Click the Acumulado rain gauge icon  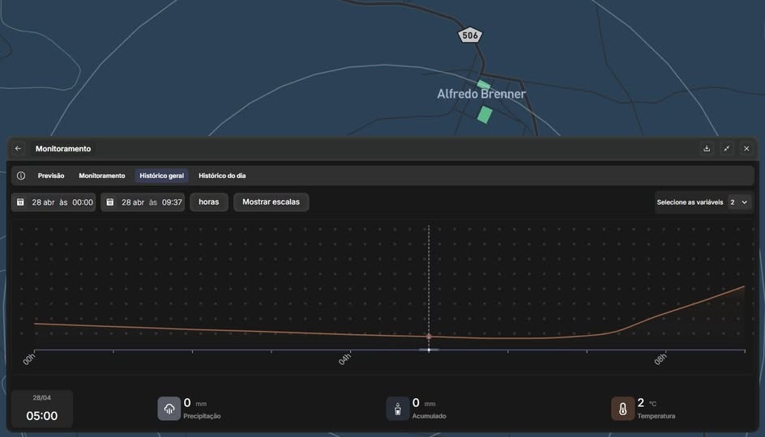click(398, 409)
